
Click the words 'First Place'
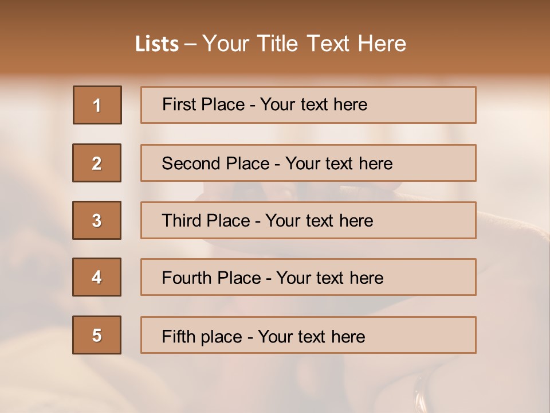click(203, 104)
